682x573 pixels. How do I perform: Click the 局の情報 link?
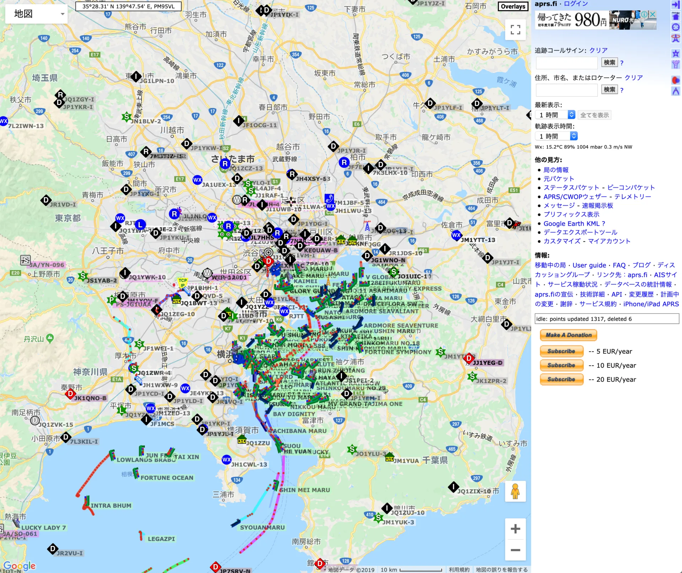pyautogui.click(x=556, y=170)
